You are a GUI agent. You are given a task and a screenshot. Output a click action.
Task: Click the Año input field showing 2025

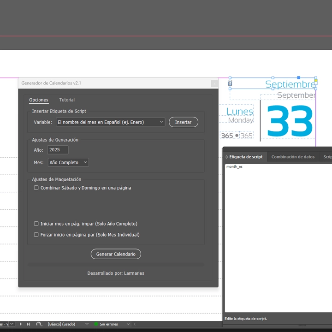58,150
